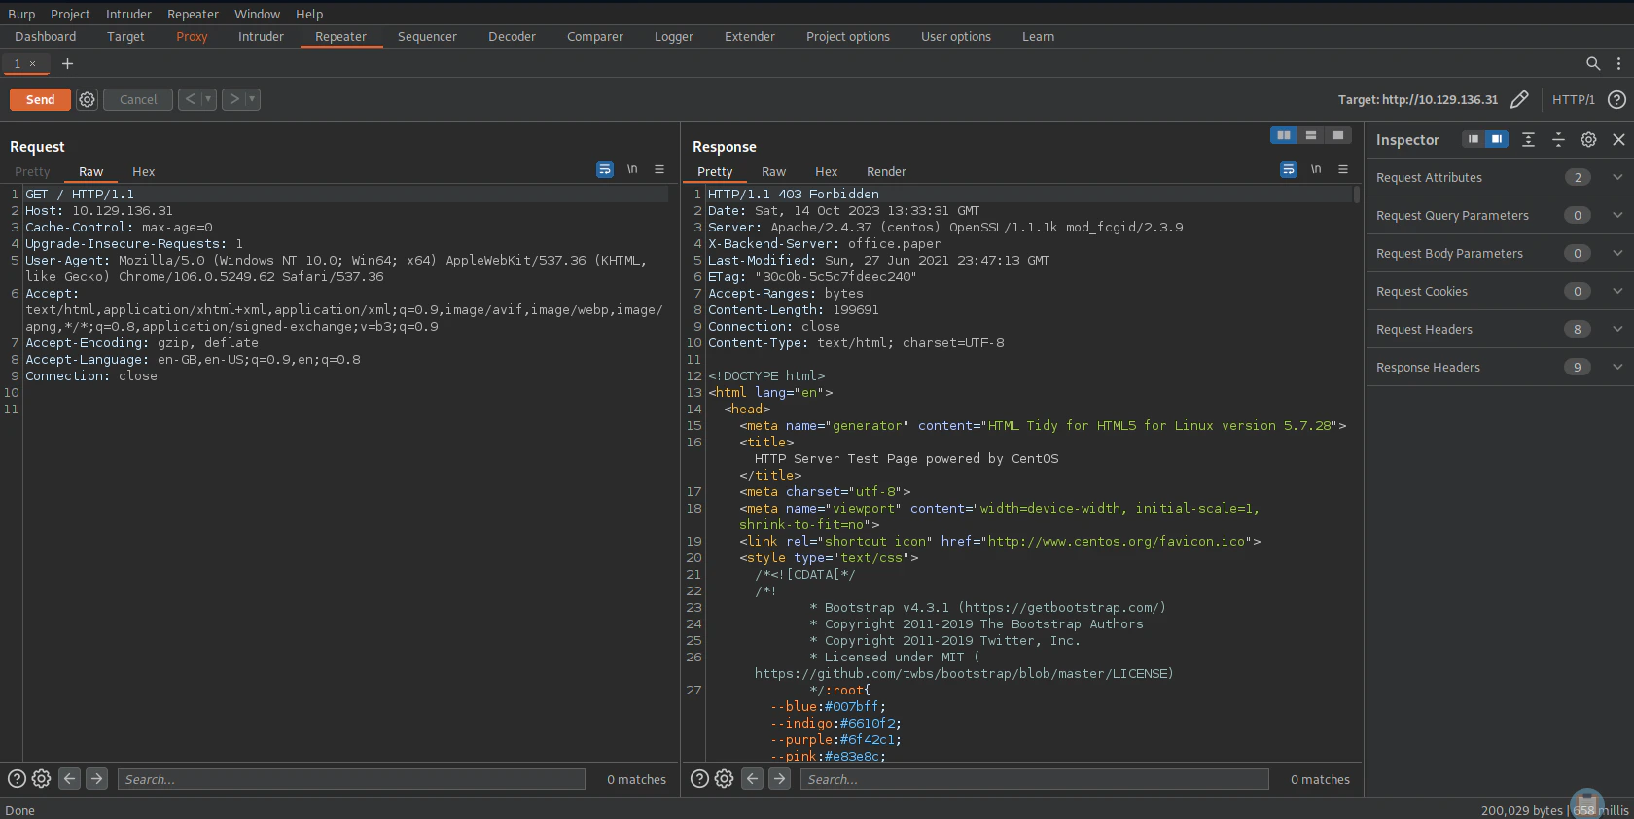Click the search magnifier icon in the tab bar
This screenshot has height=819, width=1634.
1592,63
